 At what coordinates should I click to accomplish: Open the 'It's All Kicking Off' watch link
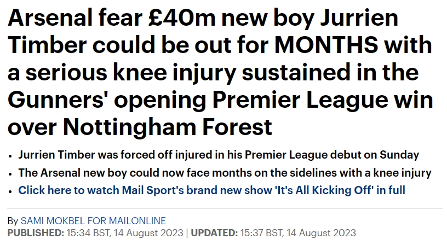(x=211, y=190)
